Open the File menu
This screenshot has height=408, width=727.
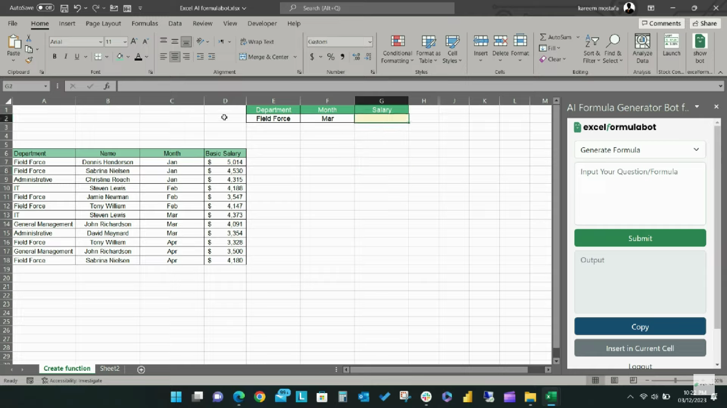12,23
